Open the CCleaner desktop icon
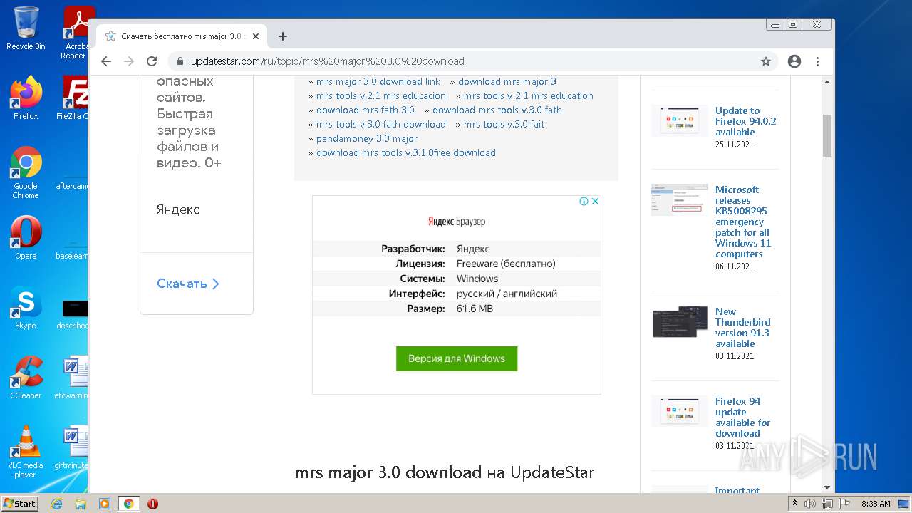The width and height of the screenshot is (912, 513). tap(26, 378)
